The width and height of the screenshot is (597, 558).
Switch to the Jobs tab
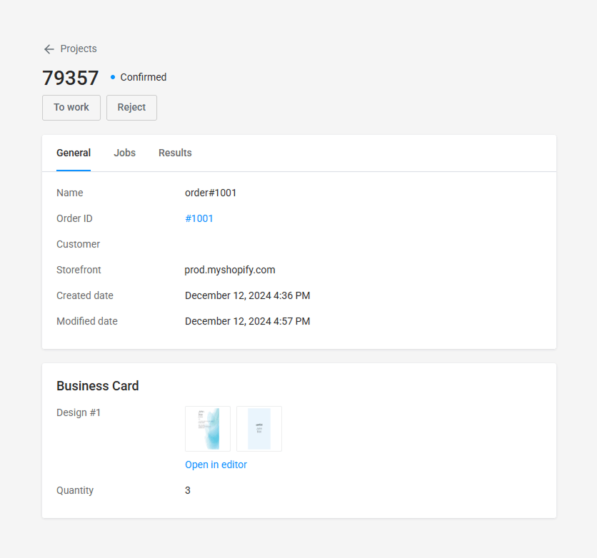(124, 153)
